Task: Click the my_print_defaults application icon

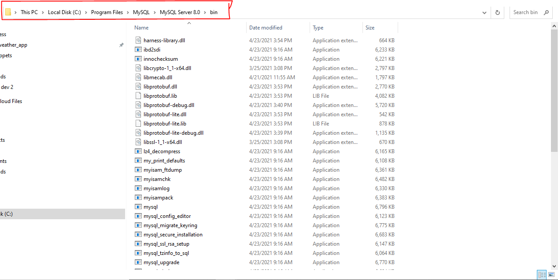Action: click(138, 161)
